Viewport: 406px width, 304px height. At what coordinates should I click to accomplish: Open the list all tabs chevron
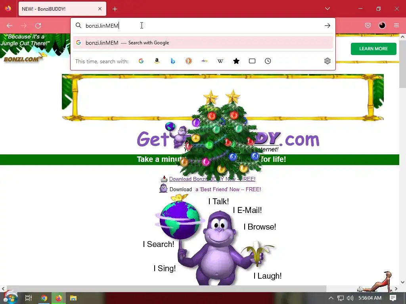click(x=327, y=9)
